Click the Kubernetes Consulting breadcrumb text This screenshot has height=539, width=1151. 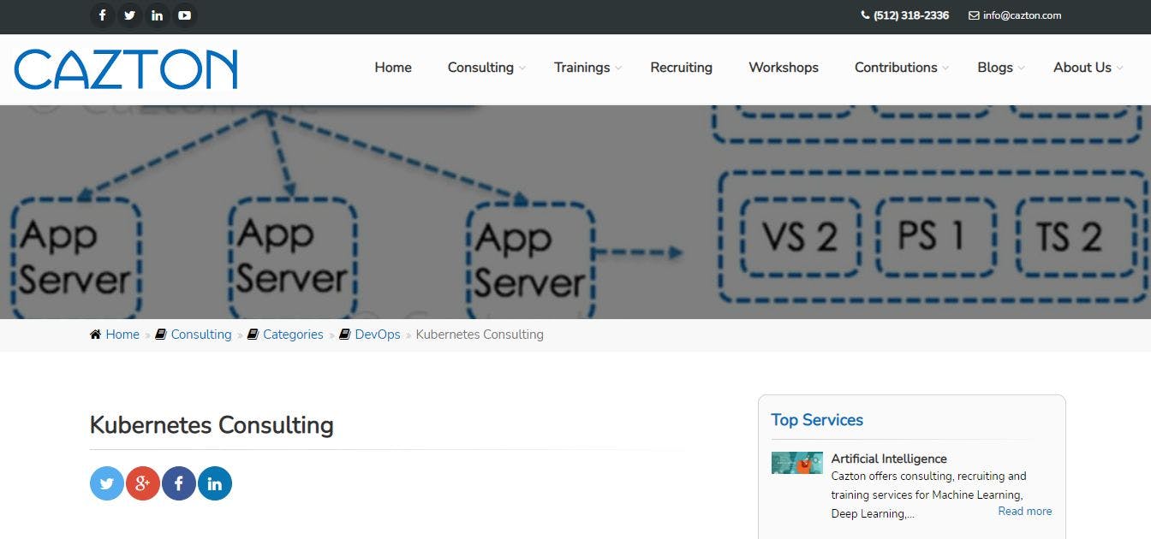point(480,335)
